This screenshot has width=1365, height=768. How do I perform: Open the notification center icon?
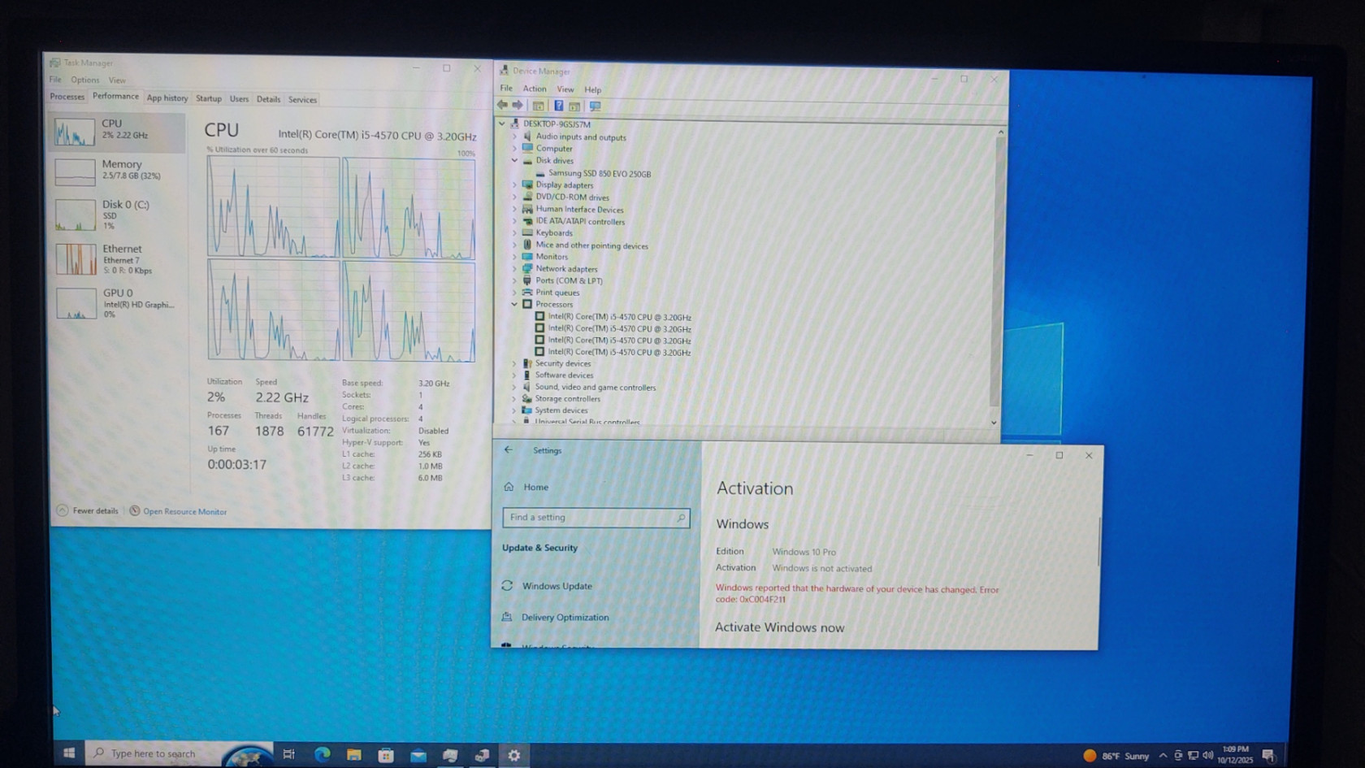(1268, 755)
